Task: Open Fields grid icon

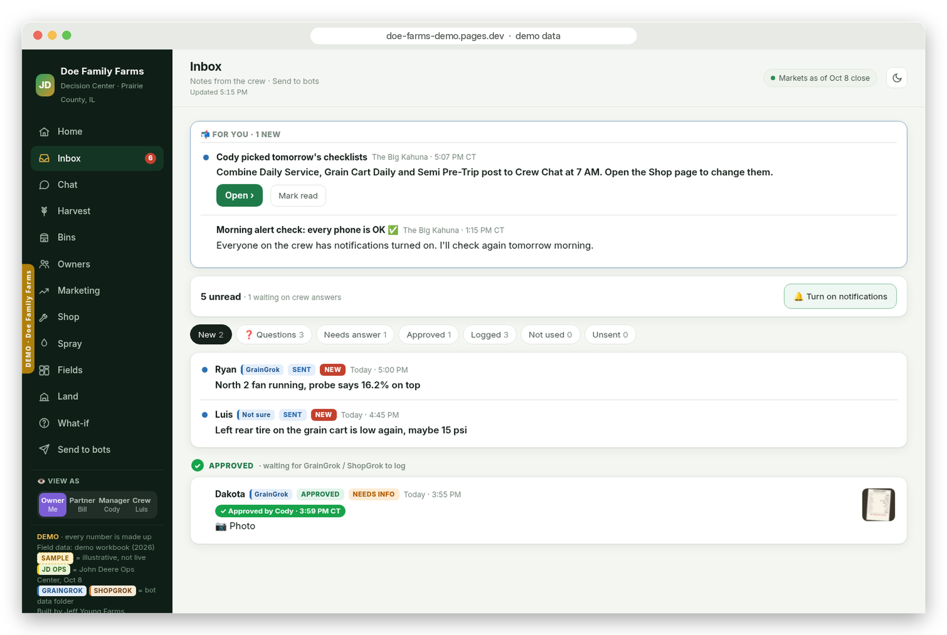Action: point(44,370)
